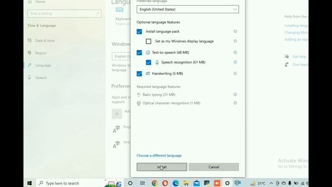The image size is (332, 187).
Task: Click the Get help link
Action: click(299, 57)
